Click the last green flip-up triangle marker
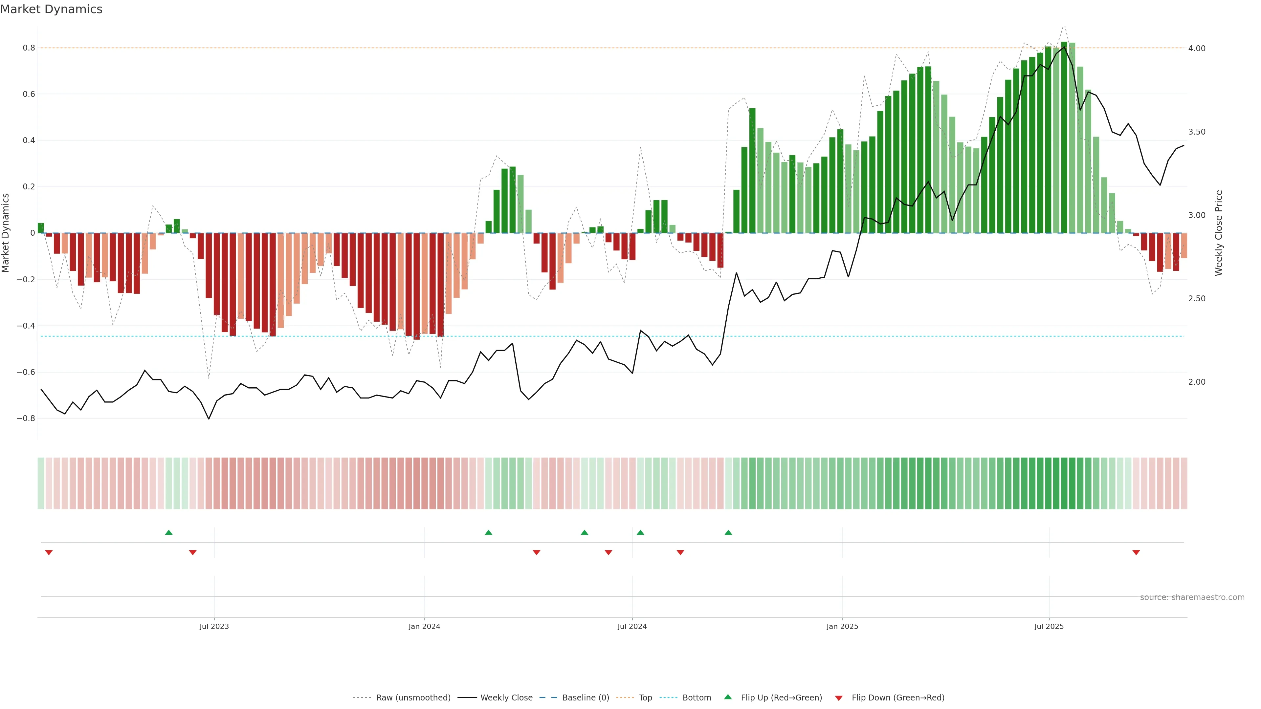Image resolution: width=1261 pixels, height=709 pixels. 728,532
